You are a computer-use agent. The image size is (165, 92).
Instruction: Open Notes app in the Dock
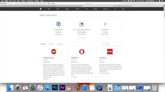coord(92,87)
